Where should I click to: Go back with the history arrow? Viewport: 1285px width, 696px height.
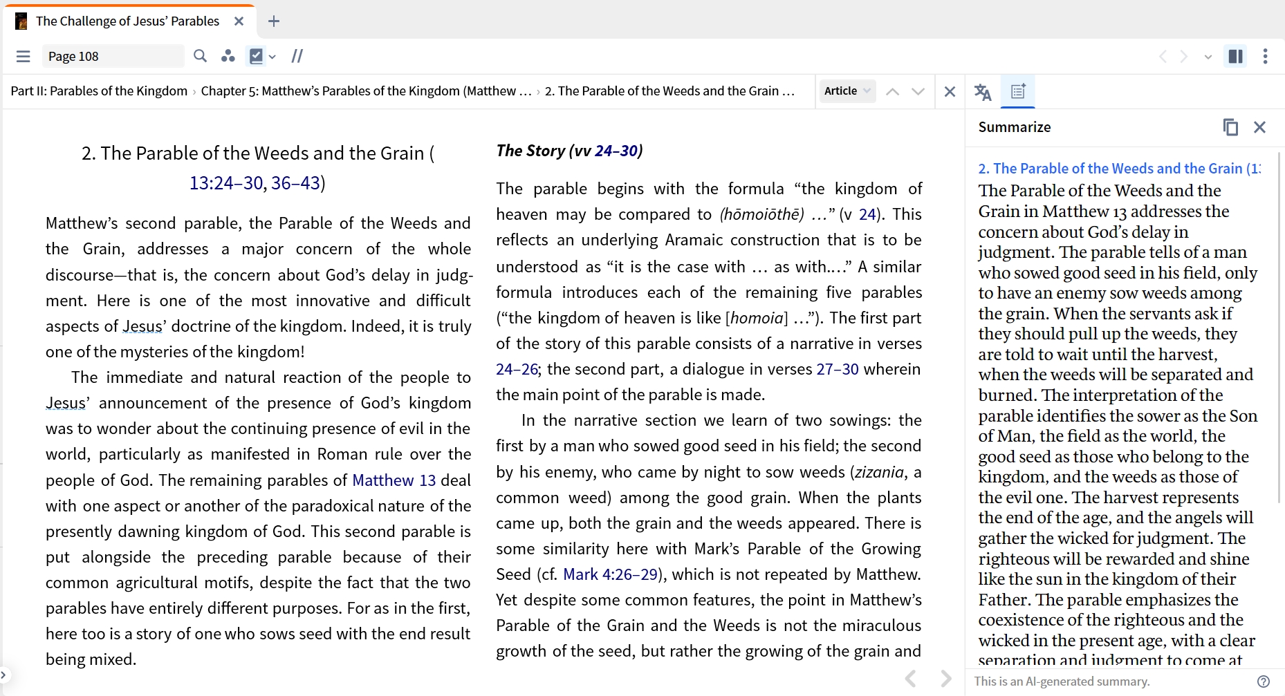point(1163,57)
